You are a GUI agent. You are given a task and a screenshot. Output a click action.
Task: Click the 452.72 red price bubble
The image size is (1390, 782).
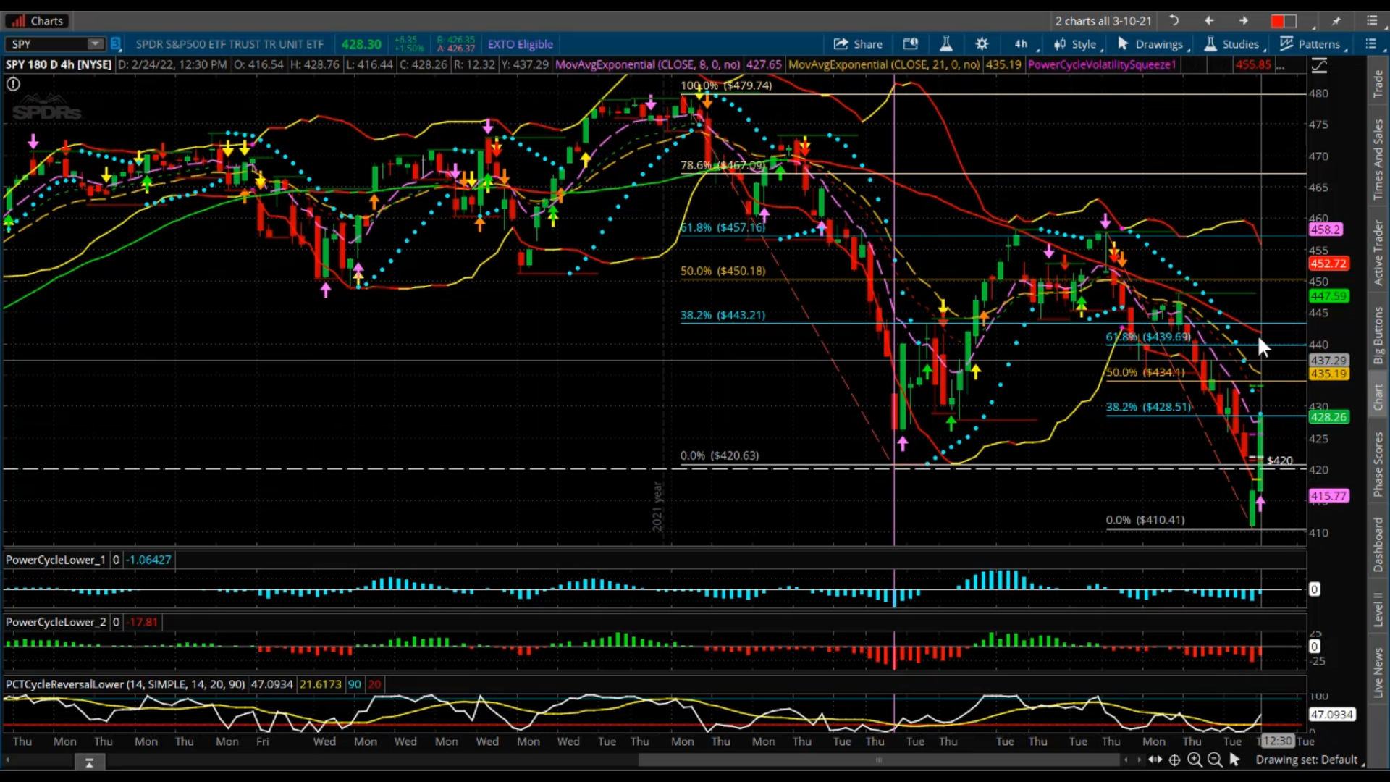pos(1328,264)
